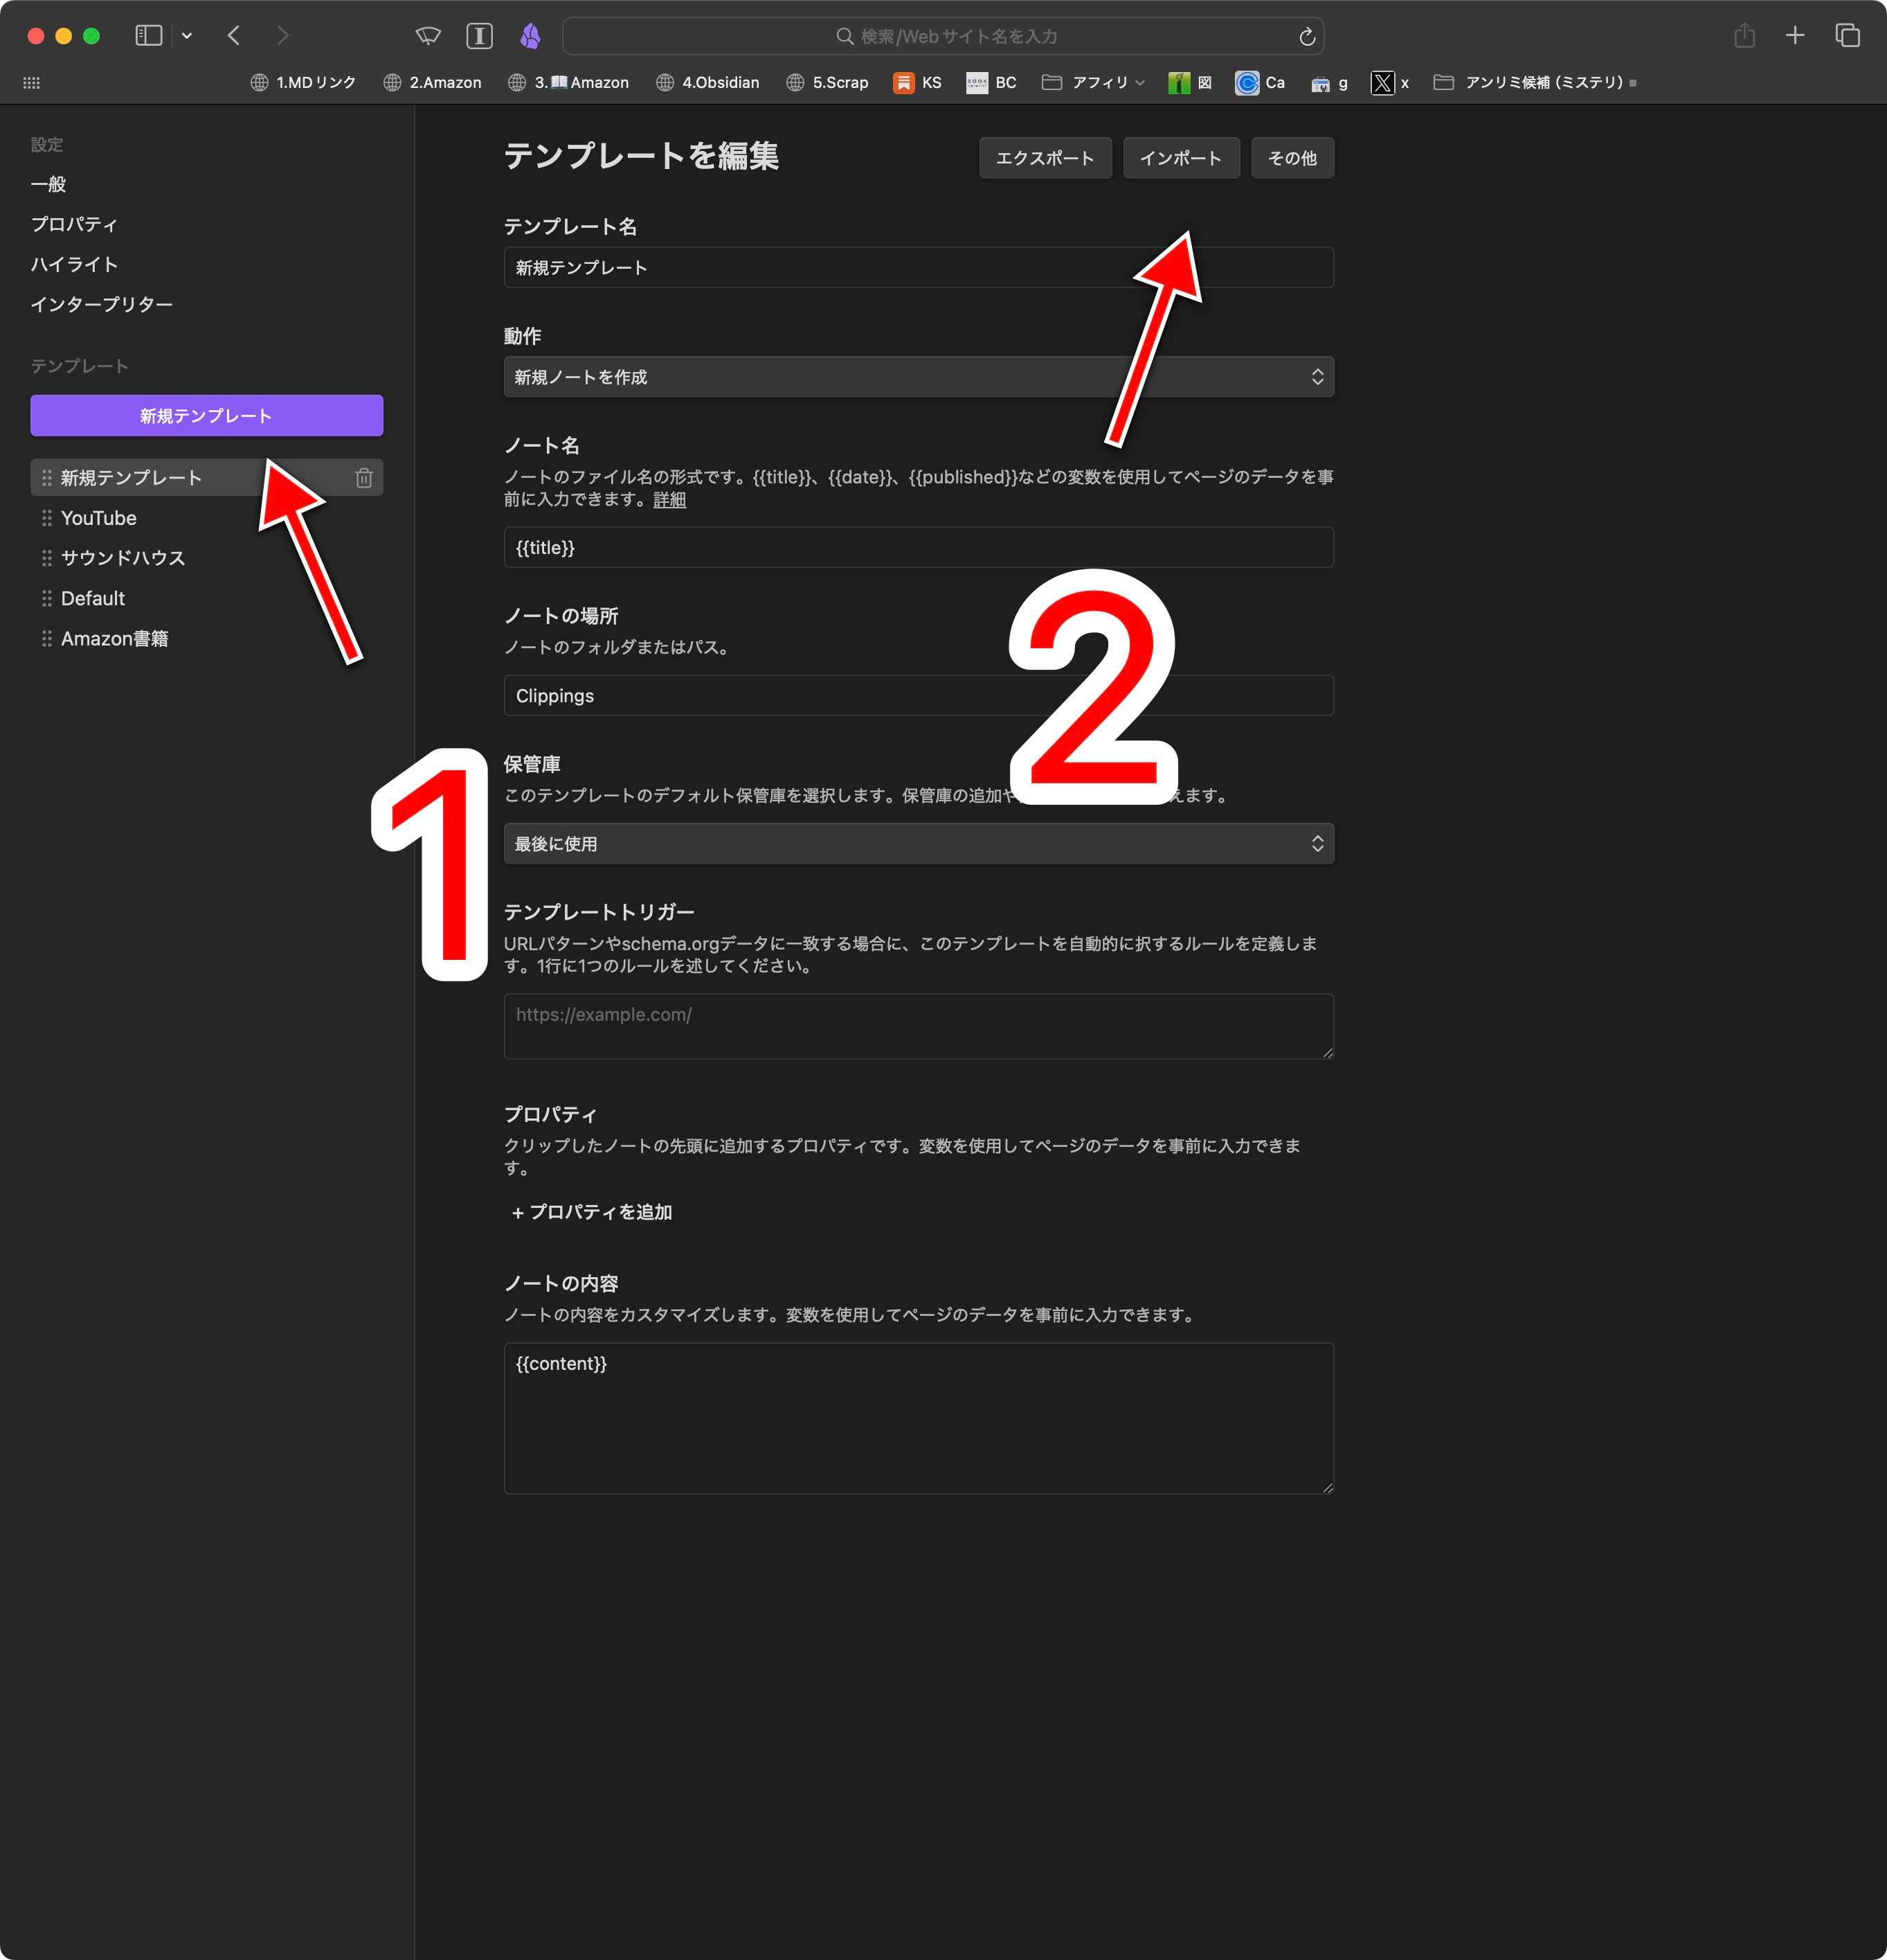Go back with the back arrow
The height and width of the screenshot is (1960, 1887).
tap(234, 36)
